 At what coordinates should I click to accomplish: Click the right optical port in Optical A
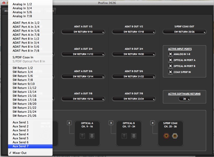click(92, 136)
